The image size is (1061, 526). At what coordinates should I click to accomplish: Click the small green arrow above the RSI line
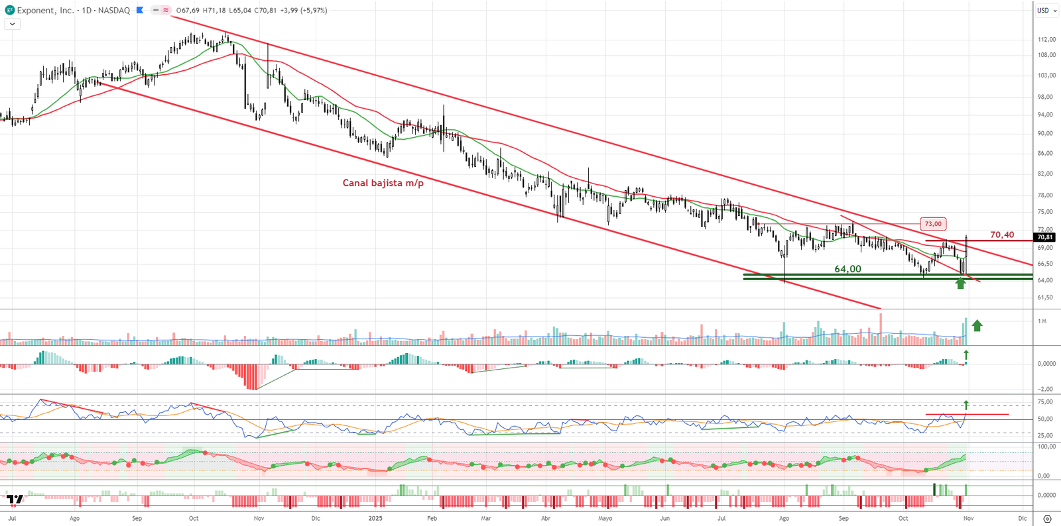coord(966,405)
